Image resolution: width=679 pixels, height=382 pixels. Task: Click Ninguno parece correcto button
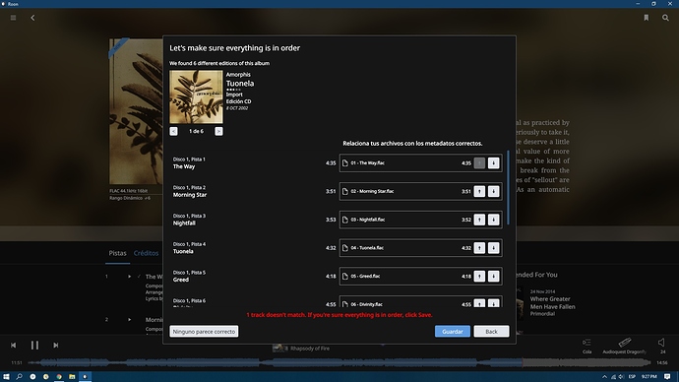[x=204, y=332]
